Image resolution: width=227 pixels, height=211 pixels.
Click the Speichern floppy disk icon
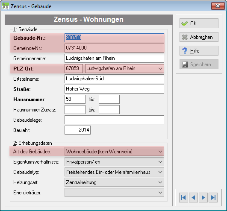click(x=185, y=64)
